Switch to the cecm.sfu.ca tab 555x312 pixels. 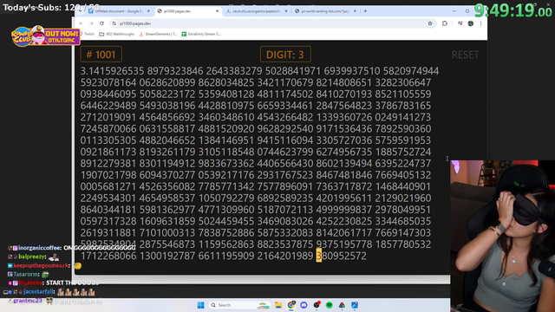[257, 11]
